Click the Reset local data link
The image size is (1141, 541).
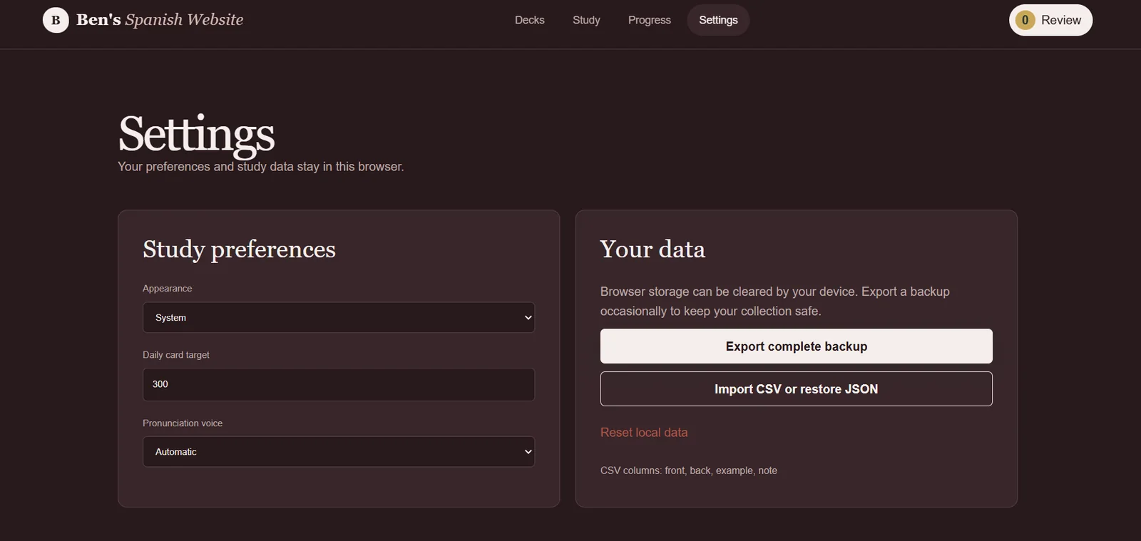pos(644,433)
